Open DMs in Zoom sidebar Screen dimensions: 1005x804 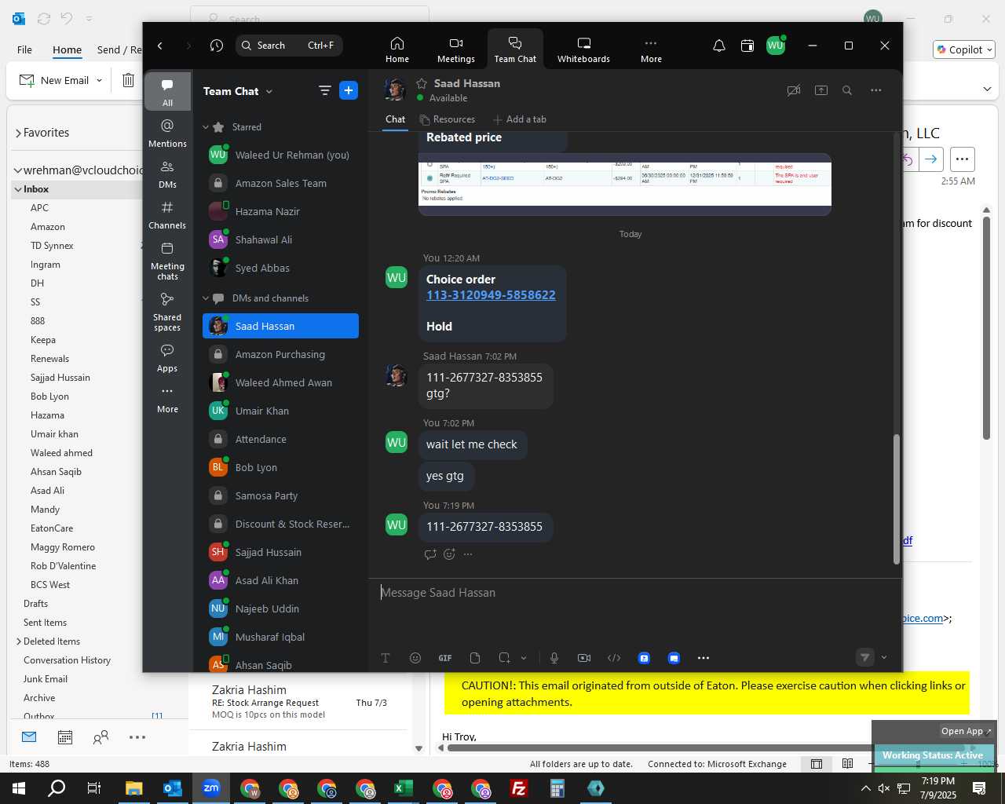click(167, 174)
